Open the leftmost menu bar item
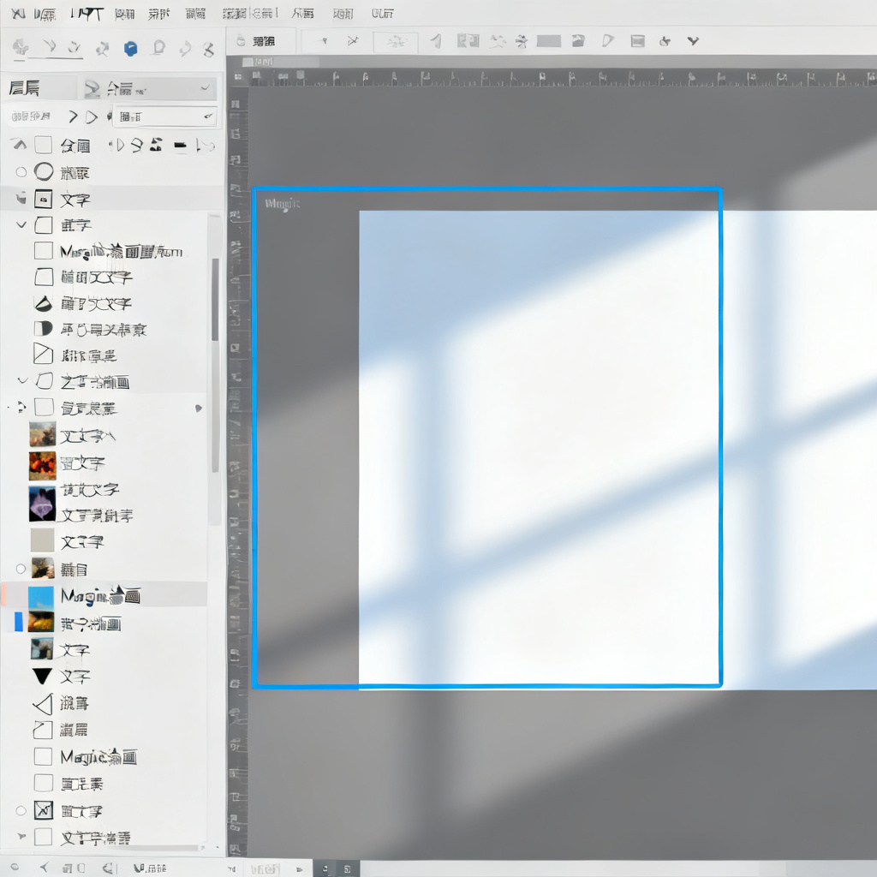Image resolution: width=877 pixels, height=877 pixels. coord(19,13)
